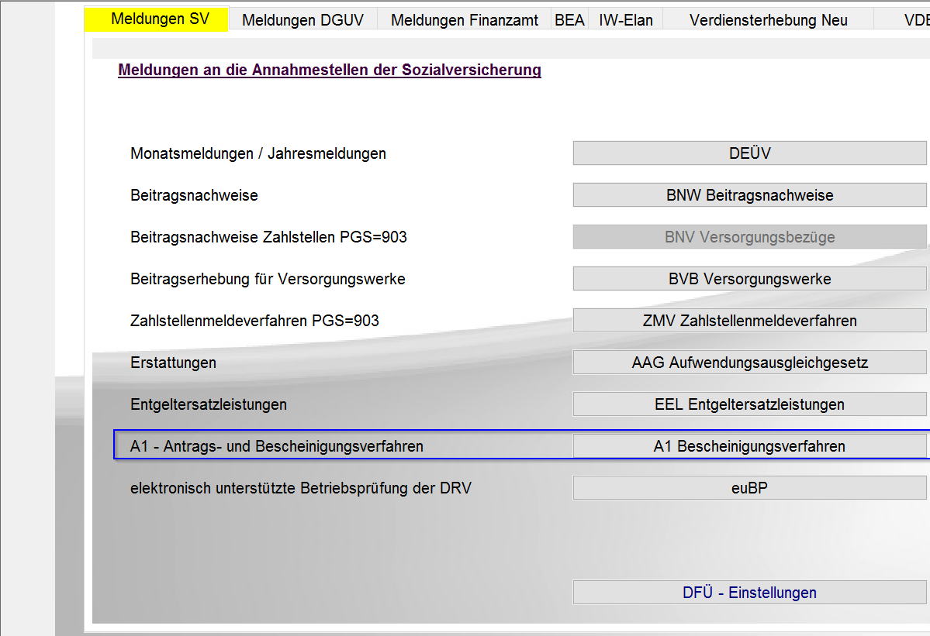Open BNW Beitragsnachweise
The image size is (930, 636).
coord(749,195)
